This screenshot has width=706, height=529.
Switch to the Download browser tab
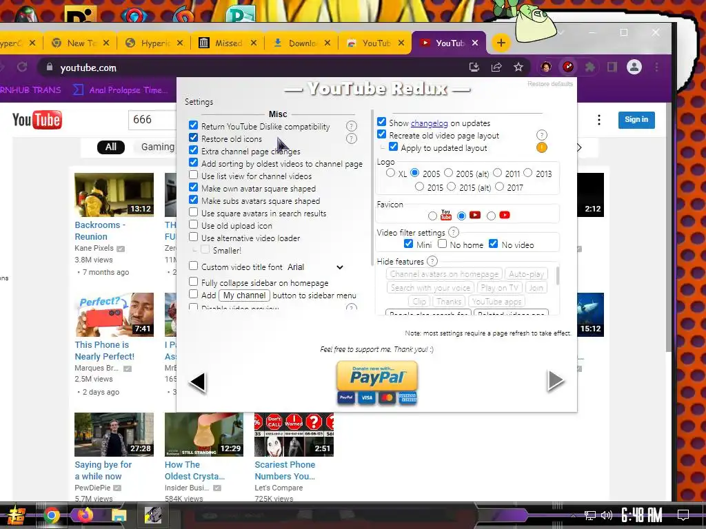pos(301,43)
